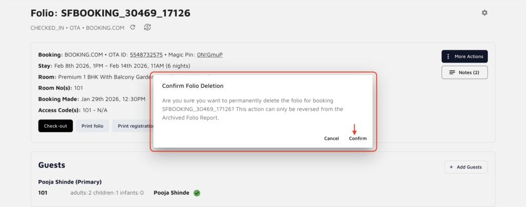Click Pooja Shinde name beside room 101

pyautogui.click(x=171, y=193)
